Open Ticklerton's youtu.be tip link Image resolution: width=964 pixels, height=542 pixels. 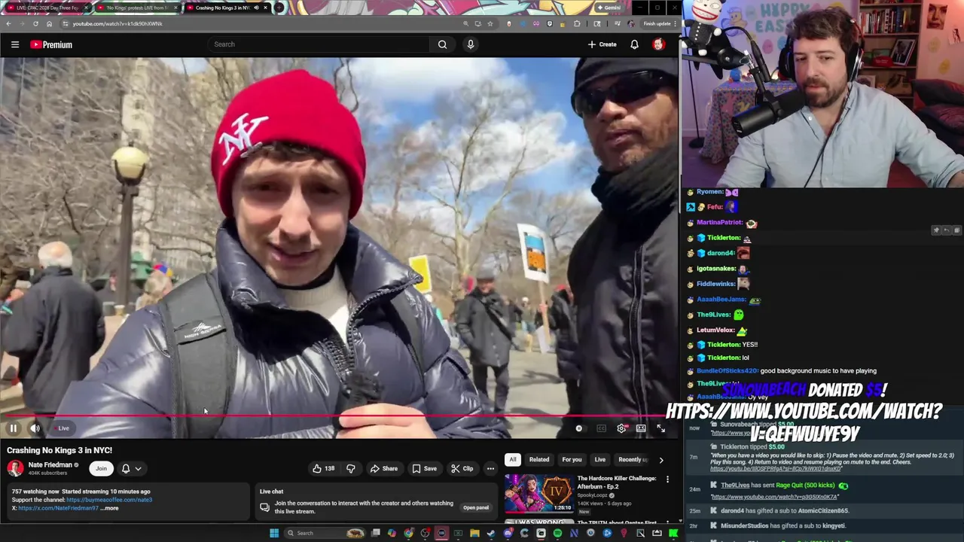coord(776,469)
